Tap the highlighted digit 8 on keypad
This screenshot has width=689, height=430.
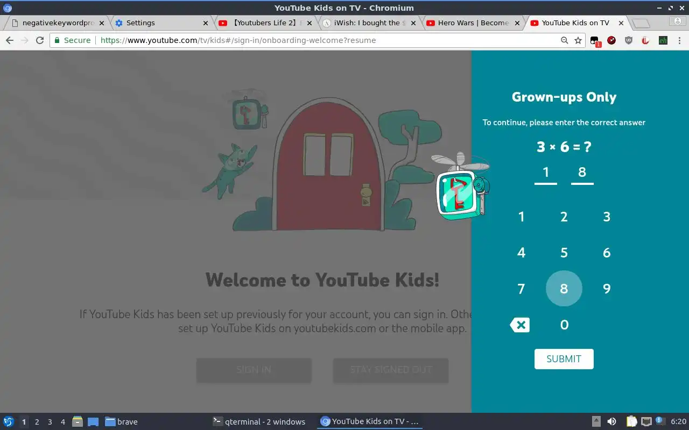(x=564, y=289)
